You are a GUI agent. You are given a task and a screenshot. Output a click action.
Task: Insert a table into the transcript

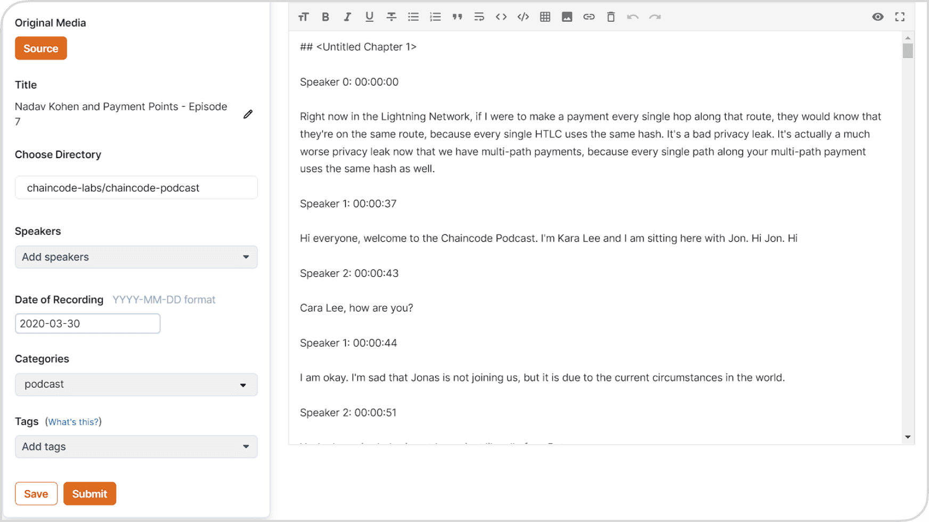[x=545, y=17]
